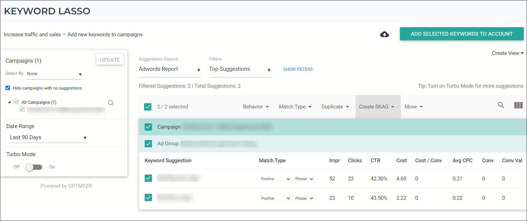Click the 0.21 Avg CPC value

pos(457,179)
